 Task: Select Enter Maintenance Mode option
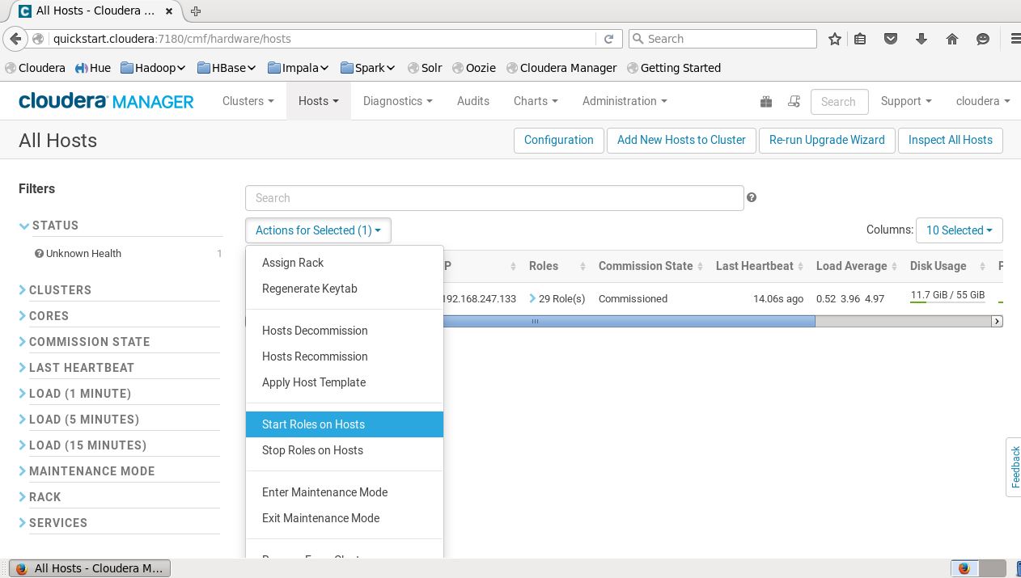[324, 492]
